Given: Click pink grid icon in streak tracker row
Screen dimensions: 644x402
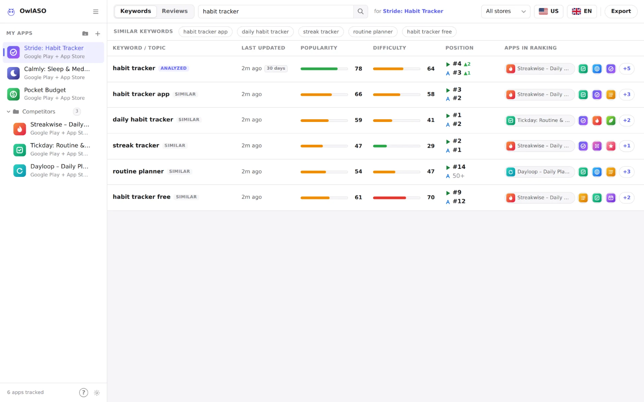Looking at the screenshot, I should [597, 146].
